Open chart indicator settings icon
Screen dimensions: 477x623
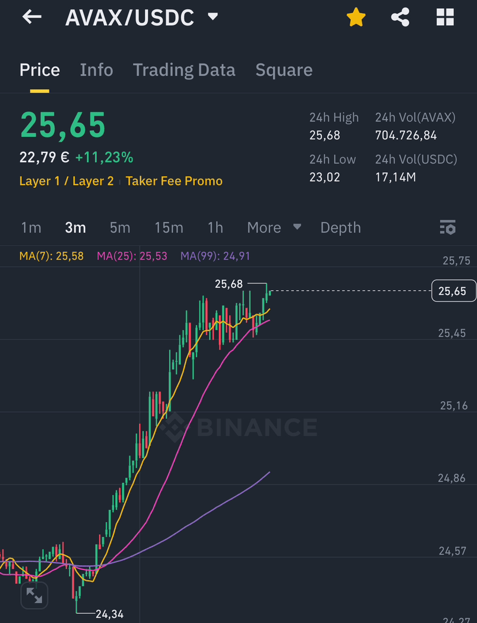(x=448, y=227)
